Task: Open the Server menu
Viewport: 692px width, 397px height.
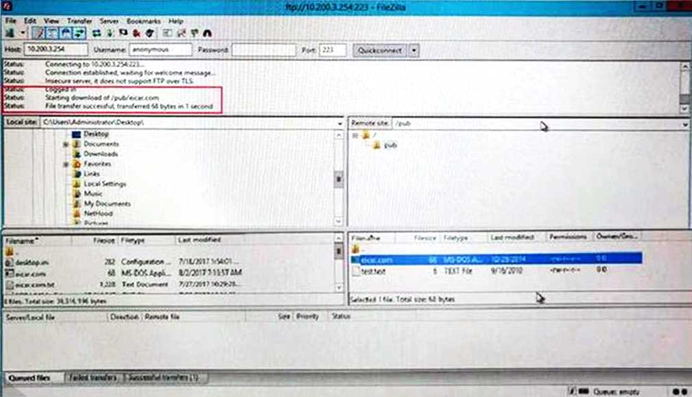Action: (x=109, y=21)
